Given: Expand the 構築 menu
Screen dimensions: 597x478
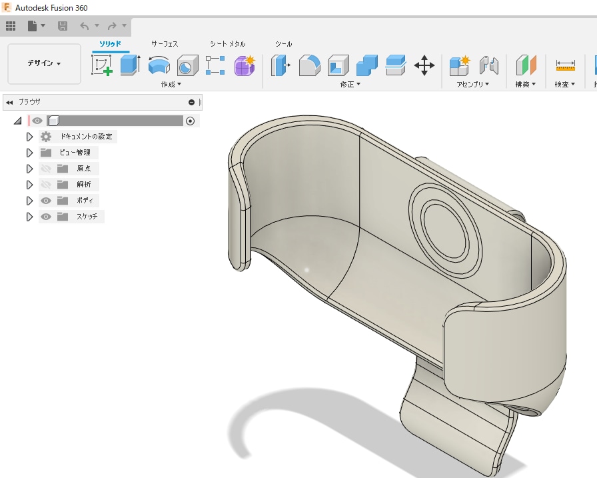Looking at the screenshot, I should tap(526, 84).
